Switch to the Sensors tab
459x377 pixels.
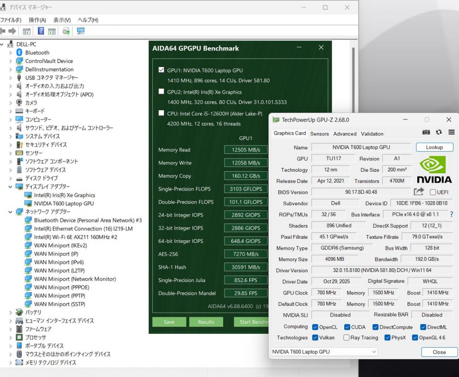(x=319, y=134)
